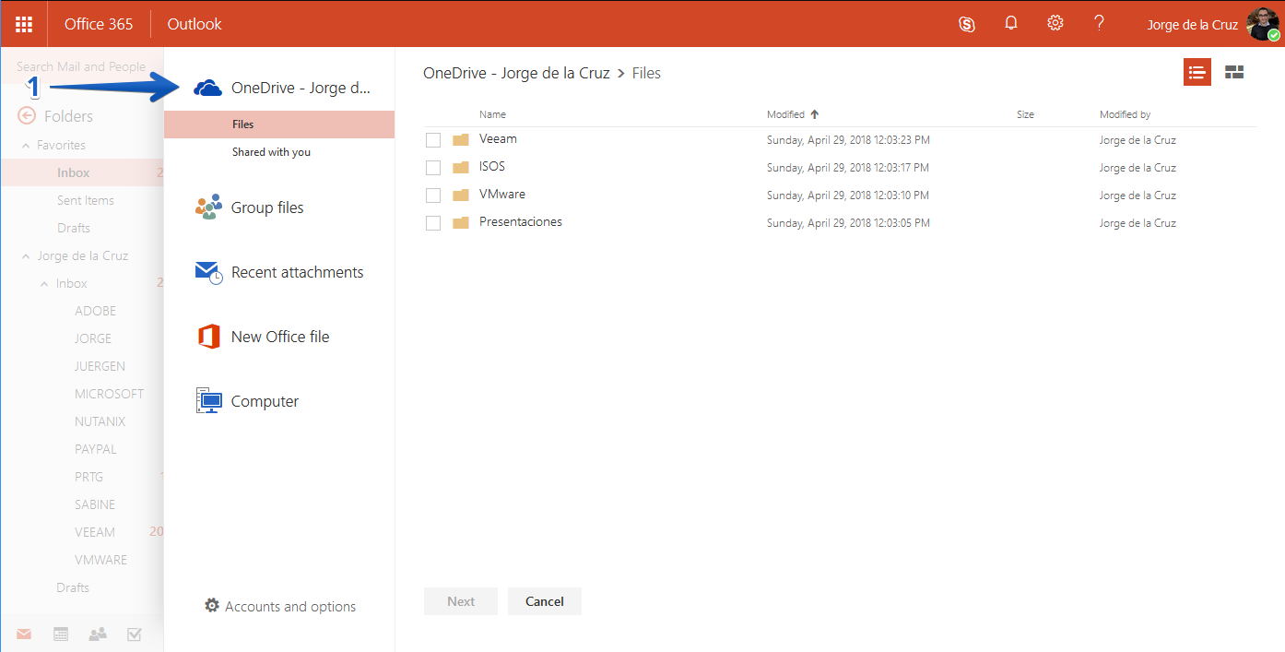Tick the checkbox for ISOS folder

(x=433, y=168)
